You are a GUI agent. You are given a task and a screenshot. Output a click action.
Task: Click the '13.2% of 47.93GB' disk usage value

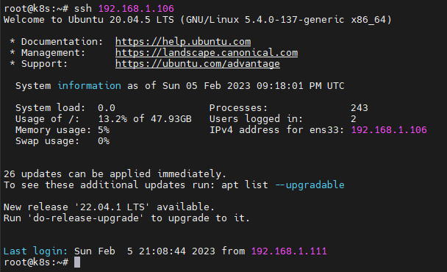click(x=145, y=119)
